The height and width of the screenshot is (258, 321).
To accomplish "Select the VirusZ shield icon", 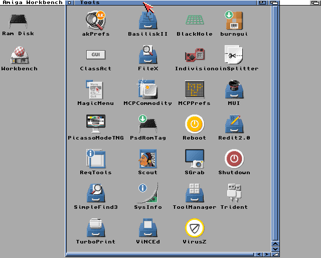I will (194, 228).
